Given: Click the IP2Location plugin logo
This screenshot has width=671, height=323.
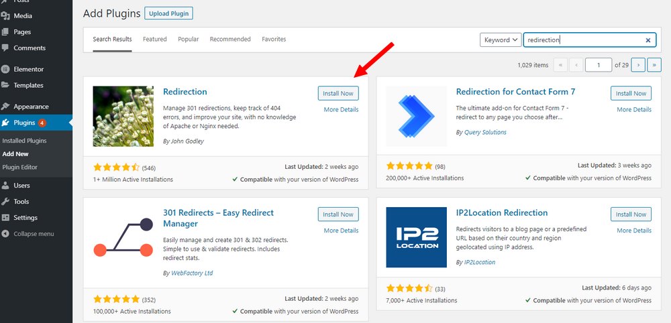Looking at the screenshot, I should click(417, 237).
